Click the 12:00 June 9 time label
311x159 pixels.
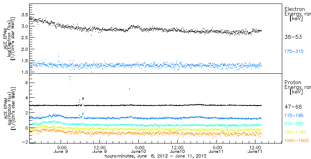pos(100,149)
